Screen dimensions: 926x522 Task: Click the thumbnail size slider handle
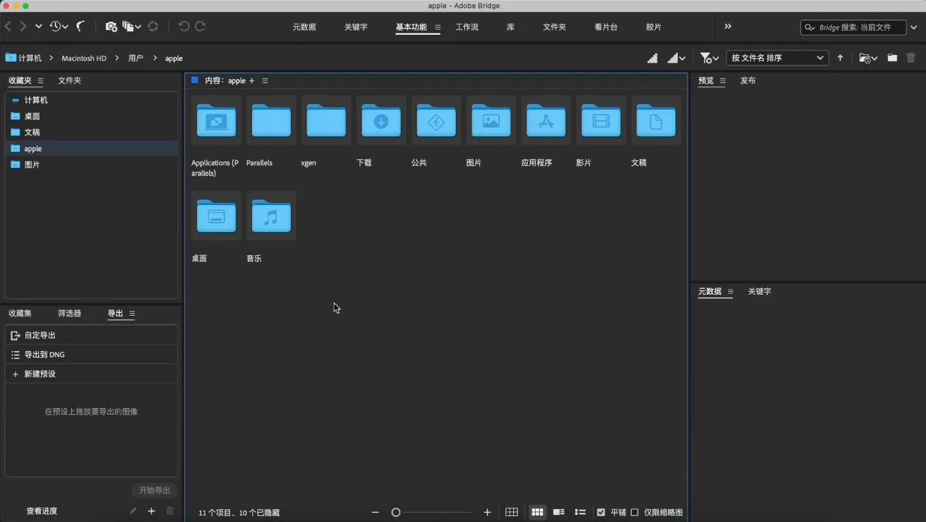[396, 512]
